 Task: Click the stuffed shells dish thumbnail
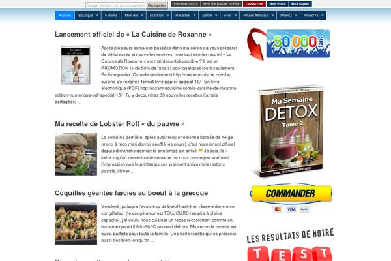point(76,224)
